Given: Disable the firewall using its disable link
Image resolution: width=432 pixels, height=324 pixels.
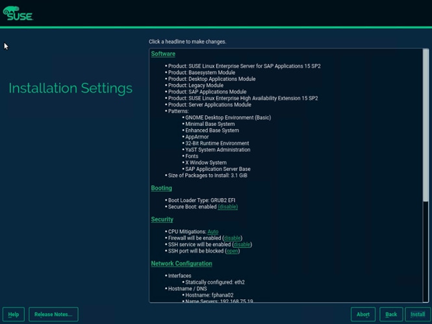Looking at the screenshot, I should pos(233,238).
